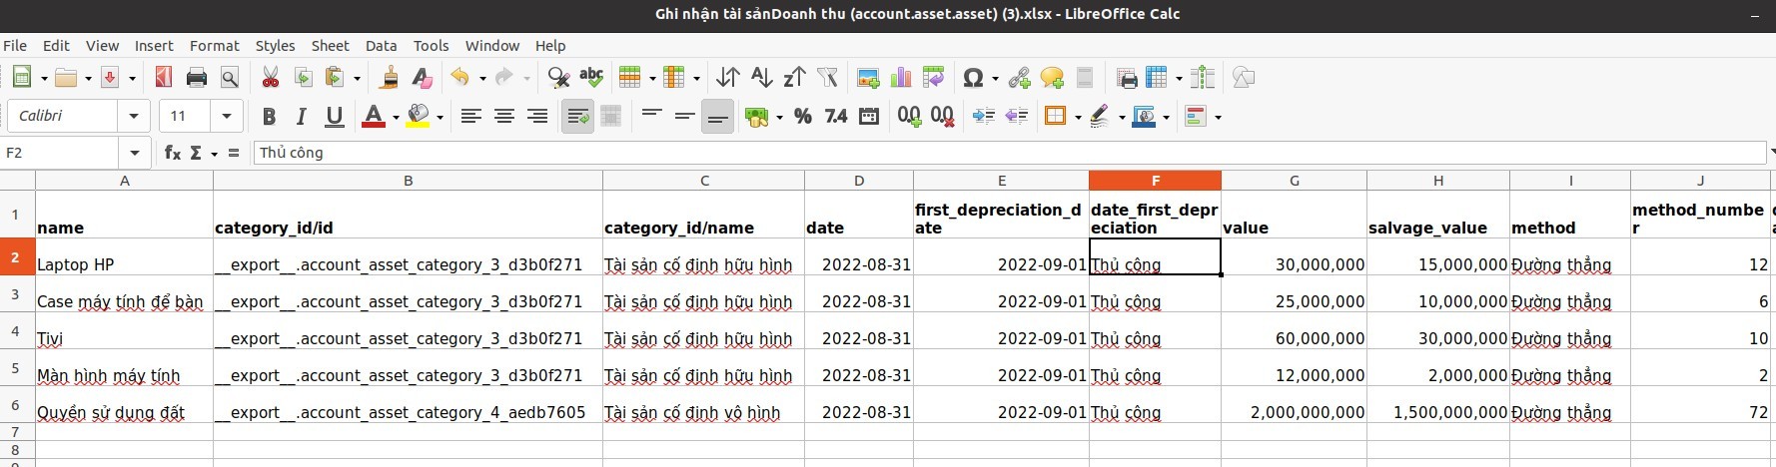Open the File menu
This screenshot has width=1776, height=467.
click(x=15, y=46)
